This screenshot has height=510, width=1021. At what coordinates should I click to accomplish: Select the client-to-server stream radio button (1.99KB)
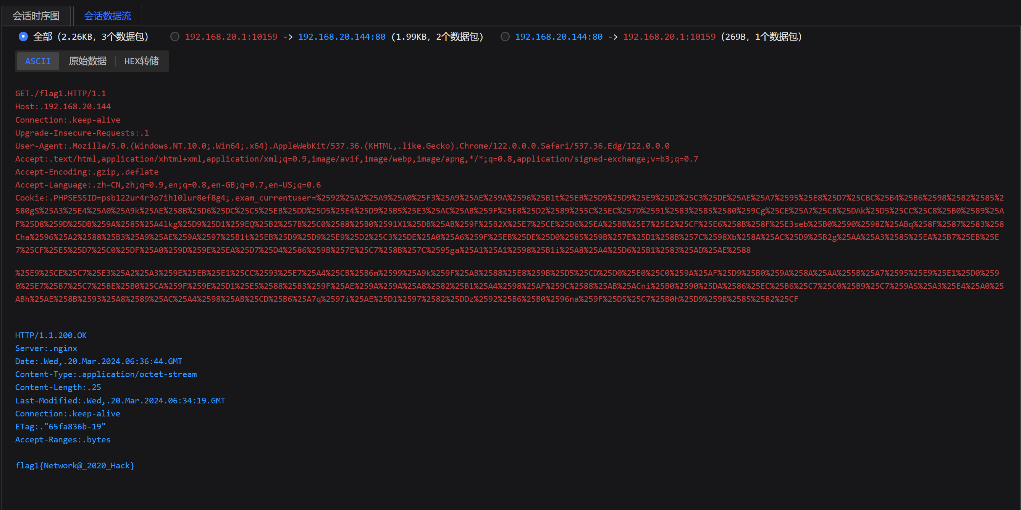(175, 37)
